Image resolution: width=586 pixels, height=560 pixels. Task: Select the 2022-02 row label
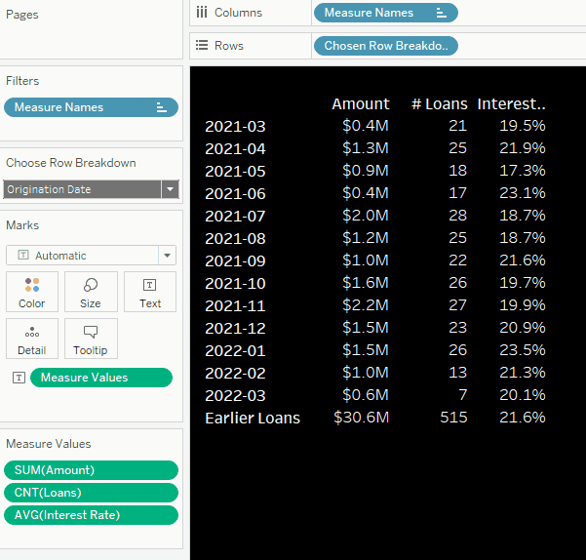tap(235, 373)
